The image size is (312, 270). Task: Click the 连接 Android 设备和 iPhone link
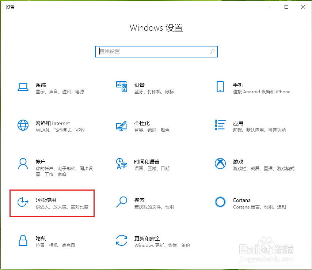(x=262, y=92)
